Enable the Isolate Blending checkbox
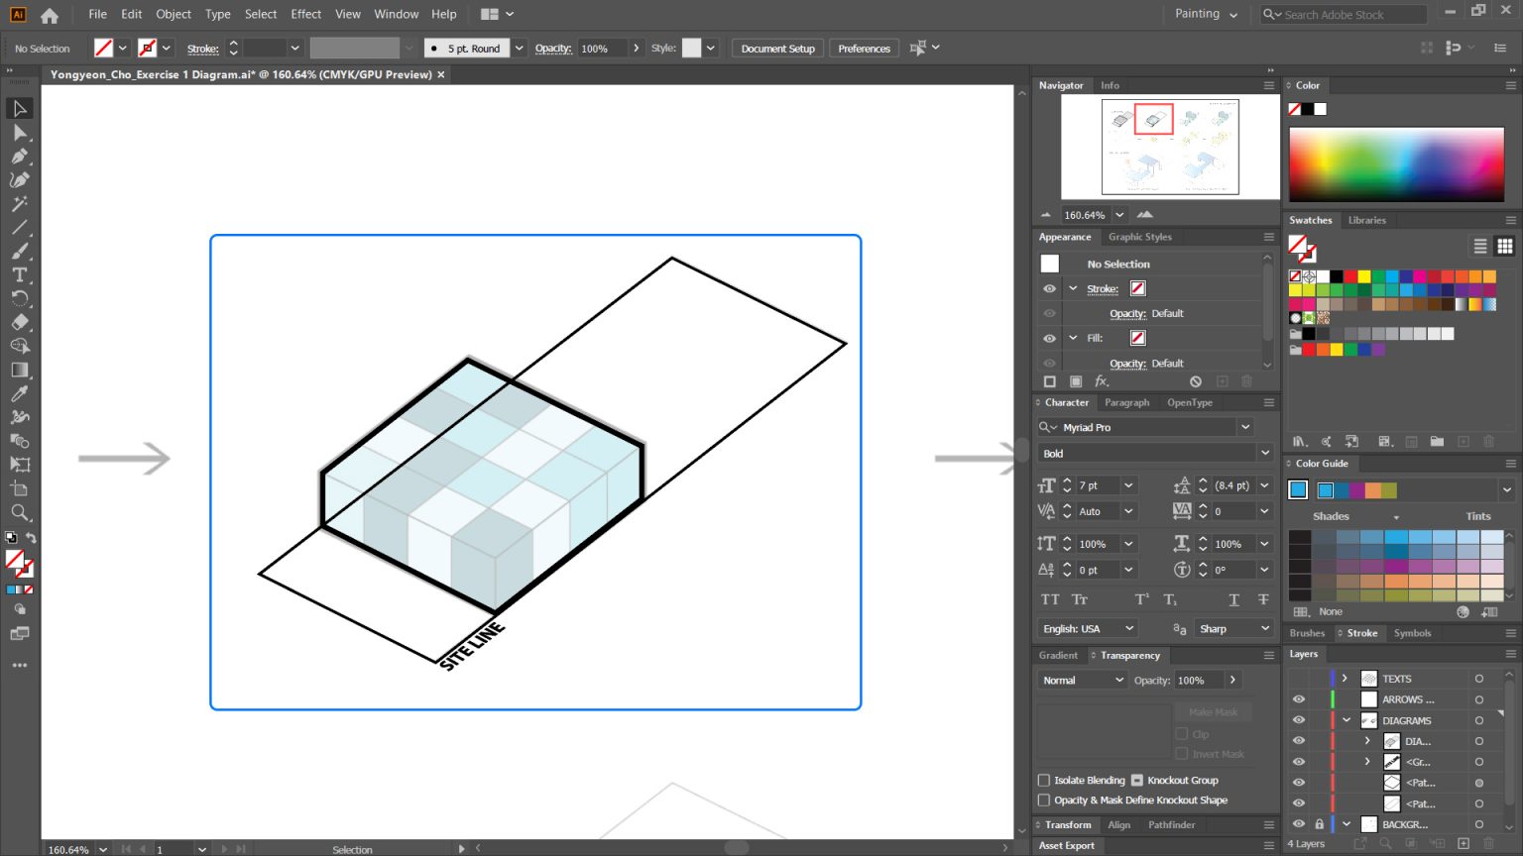Screen dimensions: 1523x856 pyautogui.click(x=1044, y=780)
